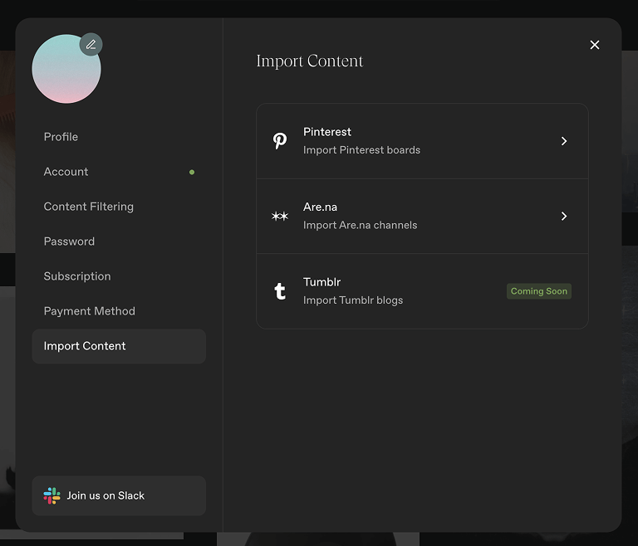Expand Pinterest import using chevron arrow
Viewport: 638px width, 546px height.
point(564,141)
